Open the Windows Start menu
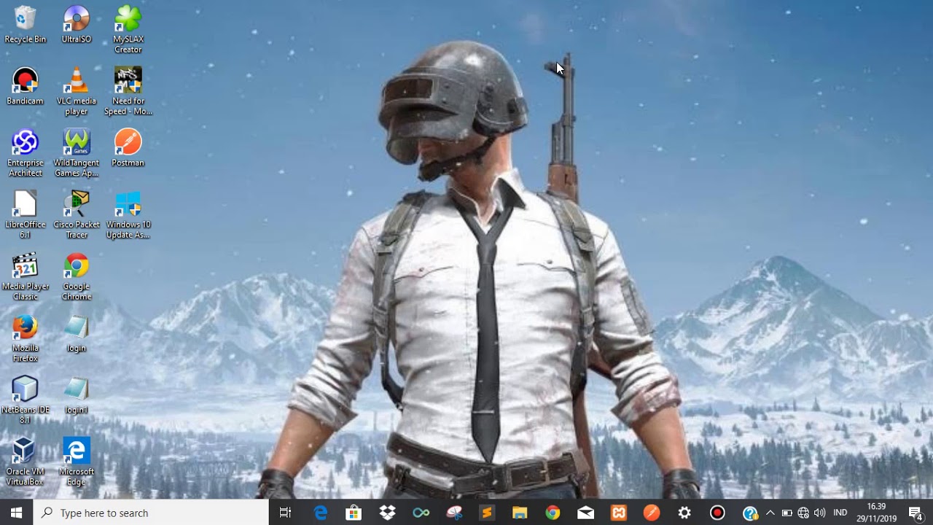 pos(16,513)
